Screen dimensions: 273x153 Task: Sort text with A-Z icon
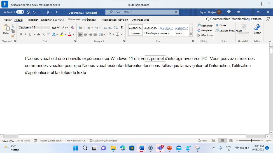(x=116, y=27)
